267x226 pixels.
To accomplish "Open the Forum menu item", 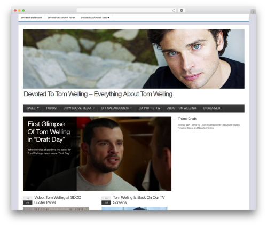I will (x=51, y=108).
